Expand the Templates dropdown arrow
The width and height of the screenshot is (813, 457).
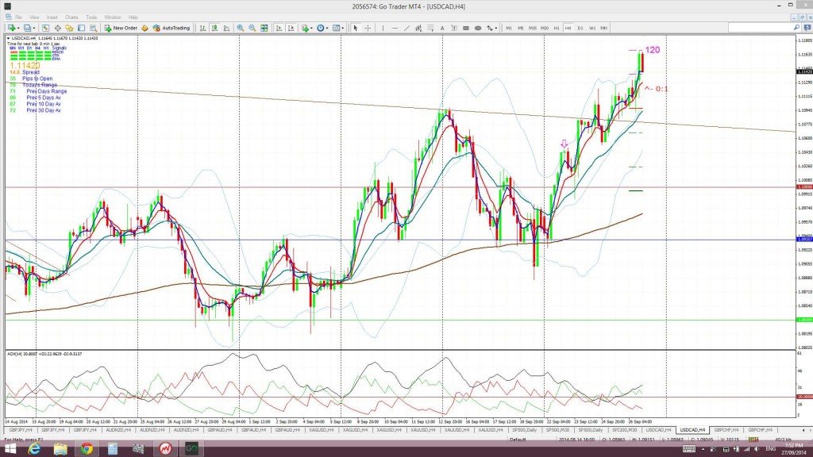pos(343,28)
